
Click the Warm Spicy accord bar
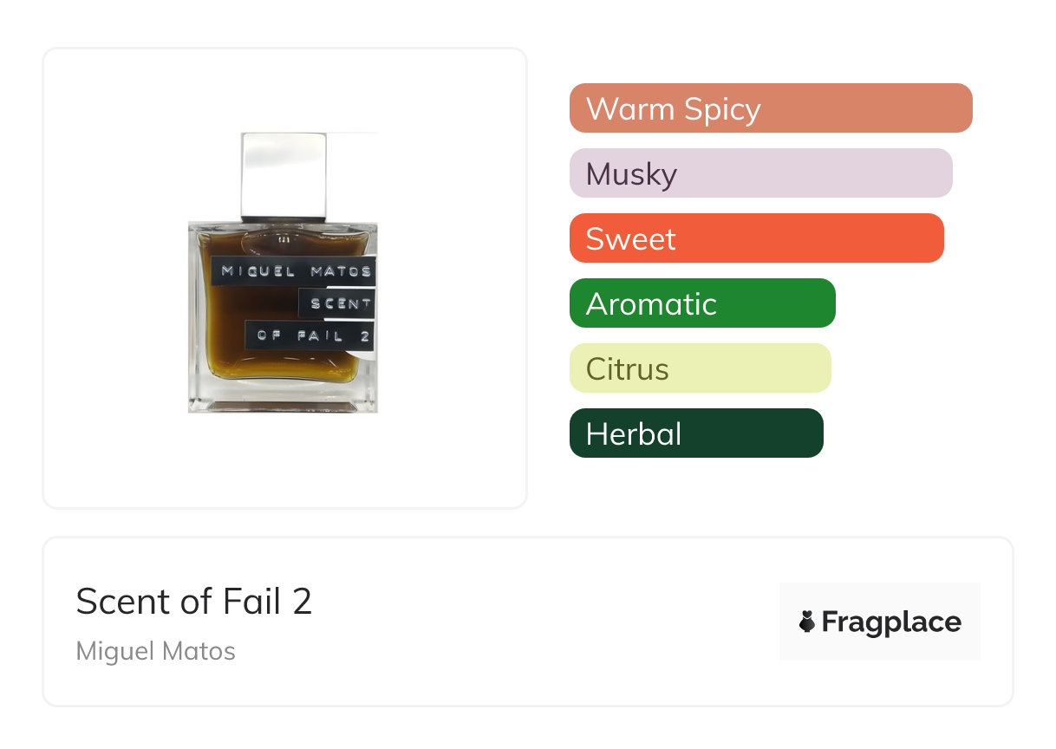click(x=771, y=108)
